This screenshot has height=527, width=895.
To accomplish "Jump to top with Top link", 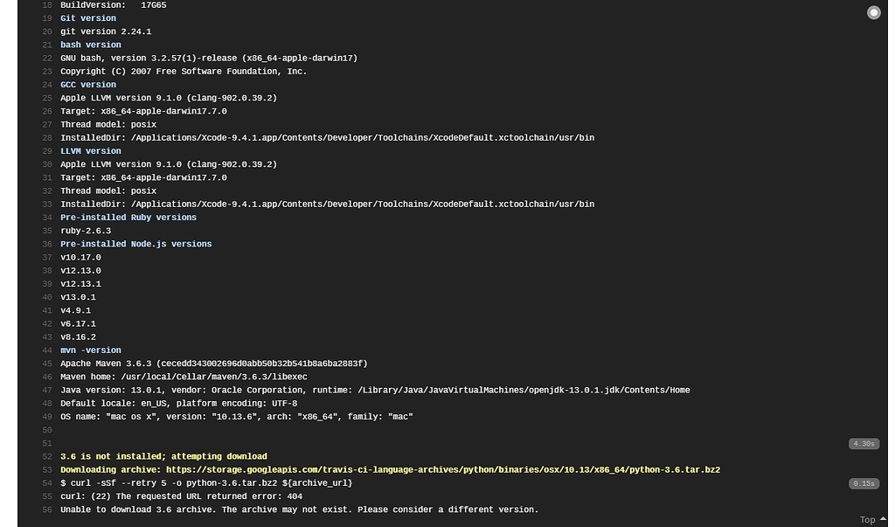I will click(867, 520).
